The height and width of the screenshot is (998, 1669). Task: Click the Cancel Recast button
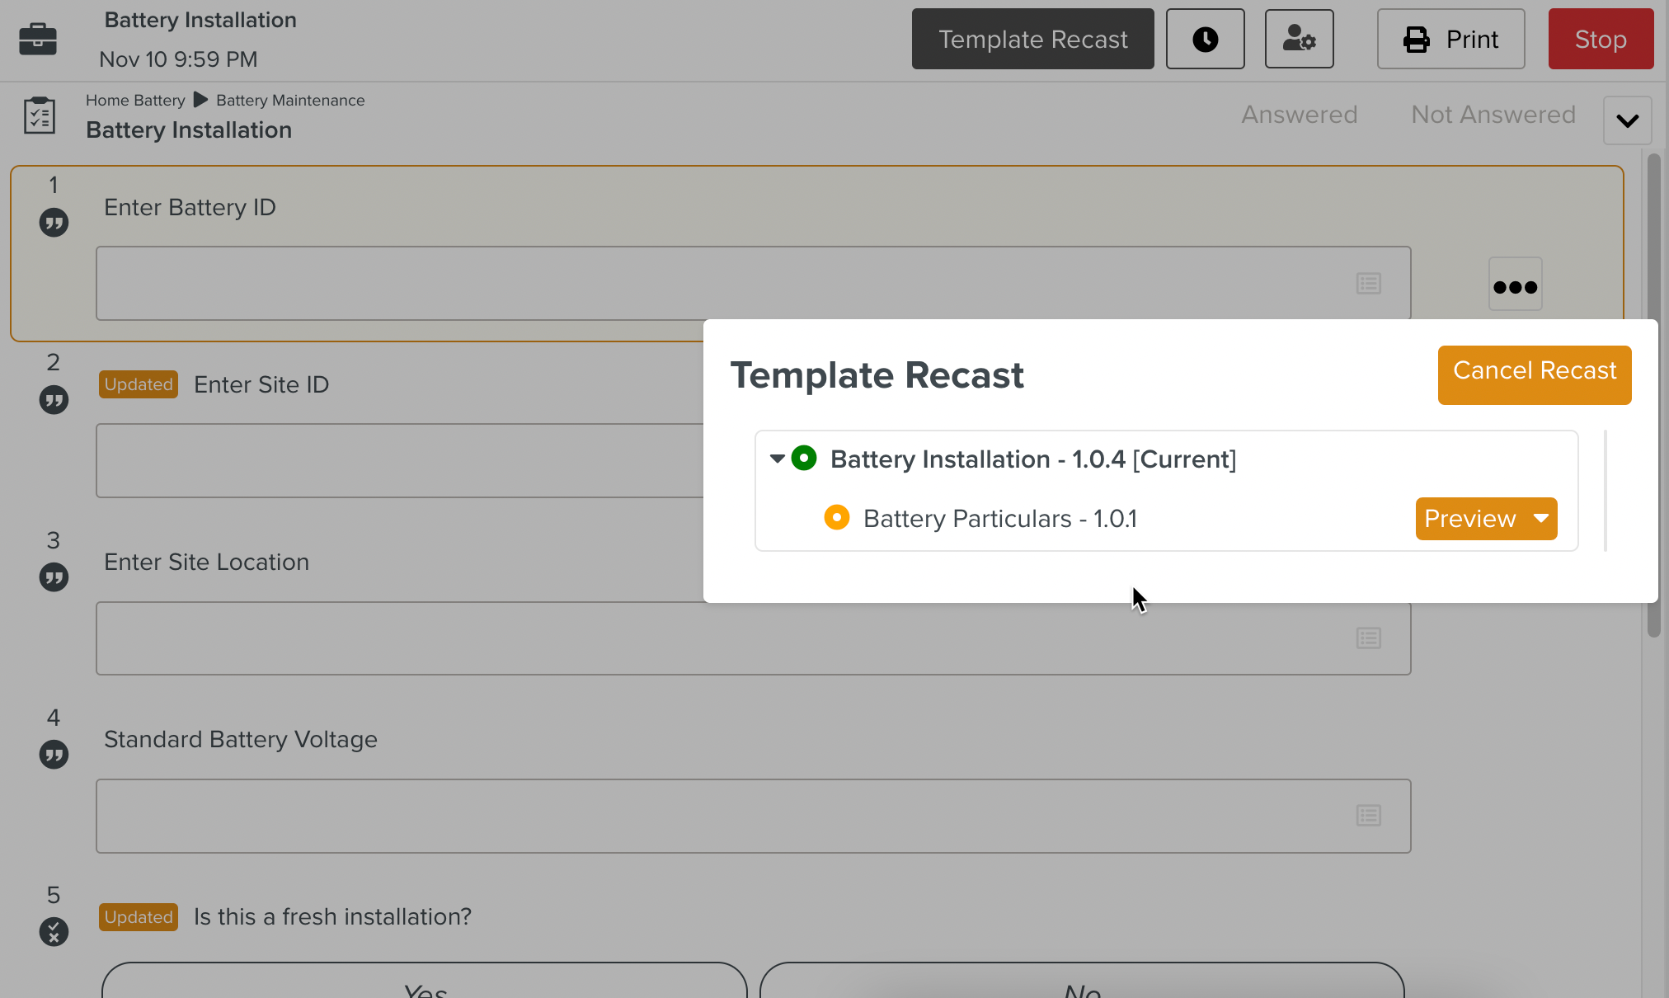[1534, 374]
